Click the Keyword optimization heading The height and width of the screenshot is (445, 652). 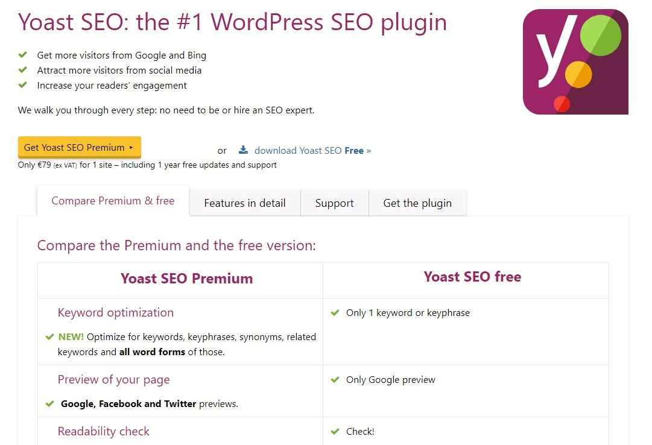(115, 312)
